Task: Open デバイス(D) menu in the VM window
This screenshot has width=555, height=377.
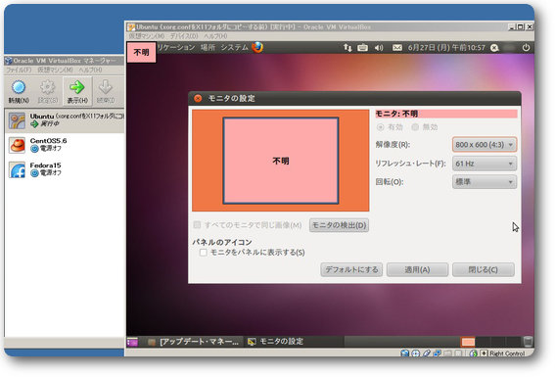Action: (184, 36)
